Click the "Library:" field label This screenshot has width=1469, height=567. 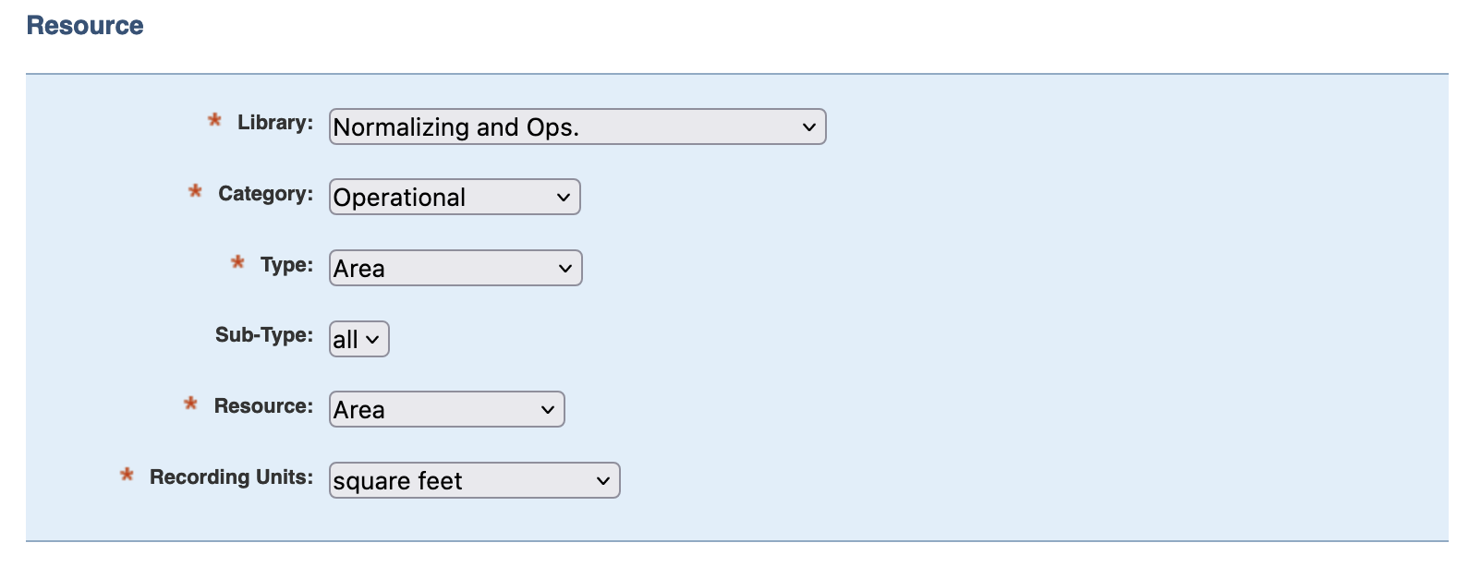click(x=275, y=122)
